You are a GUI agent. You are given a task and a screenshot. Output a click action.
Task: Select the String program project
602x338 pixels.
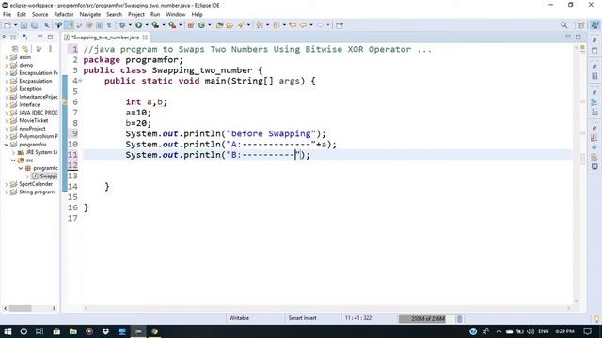pos(37,192)
